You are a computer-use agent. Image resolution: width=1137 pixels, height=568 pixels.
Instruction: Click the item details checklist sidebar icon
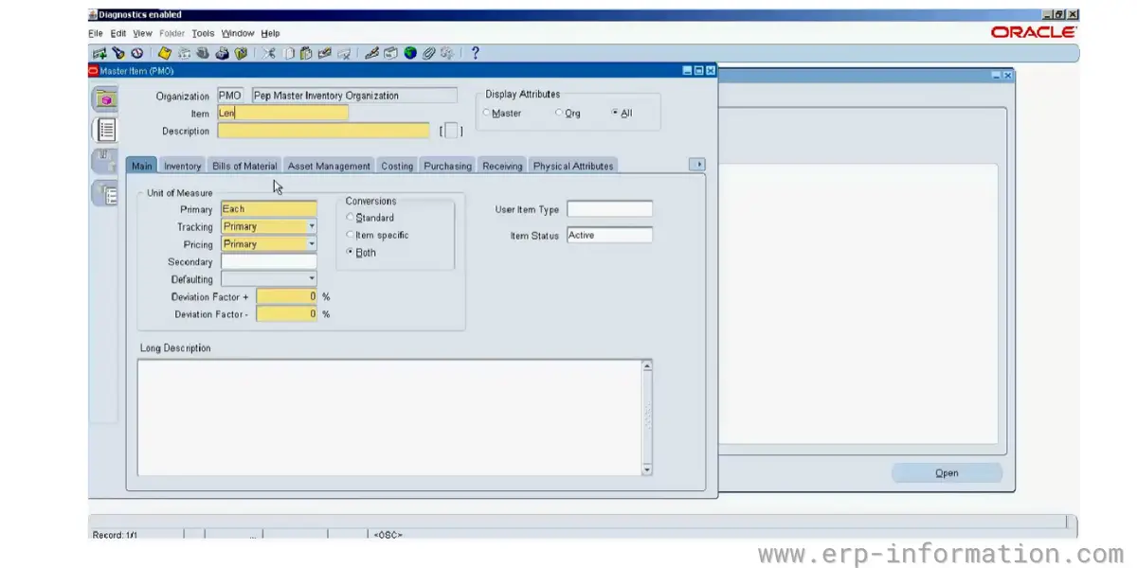(x=105, y=194)
